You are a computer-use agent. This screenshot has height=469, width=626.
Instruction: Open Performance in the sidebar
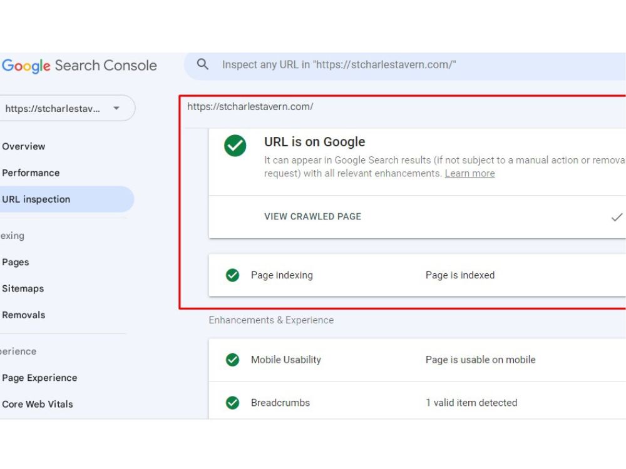pos(31,173)
